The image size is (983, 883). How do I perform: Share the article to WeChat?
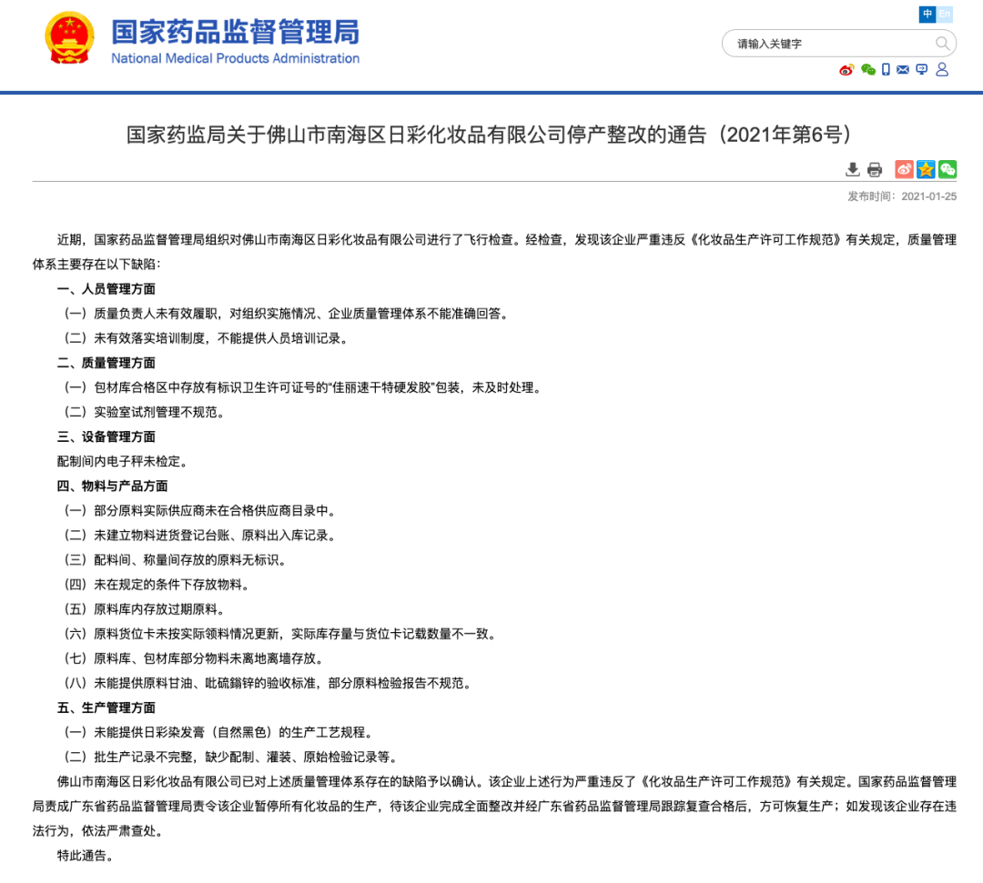point(948,169)
